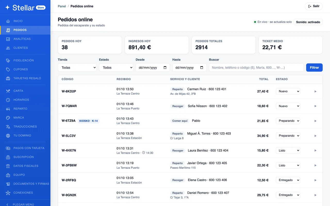The height and width of the screenshot is (206, 330).
Task: Go to Cupones in the sidebar
Action: pos(25,69)
